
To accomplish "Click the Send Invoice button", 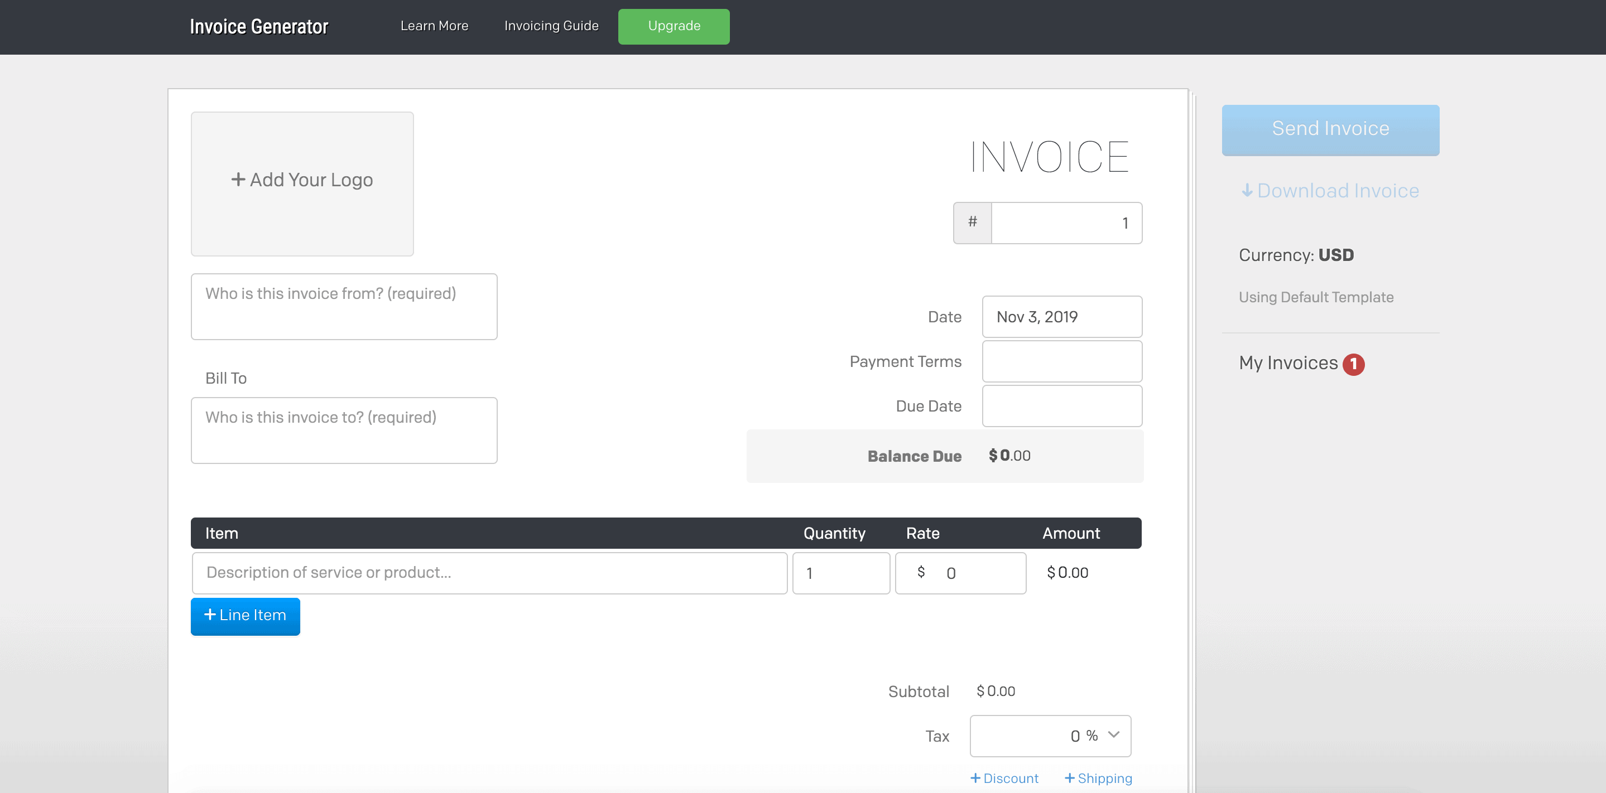I will [1330, 129].
